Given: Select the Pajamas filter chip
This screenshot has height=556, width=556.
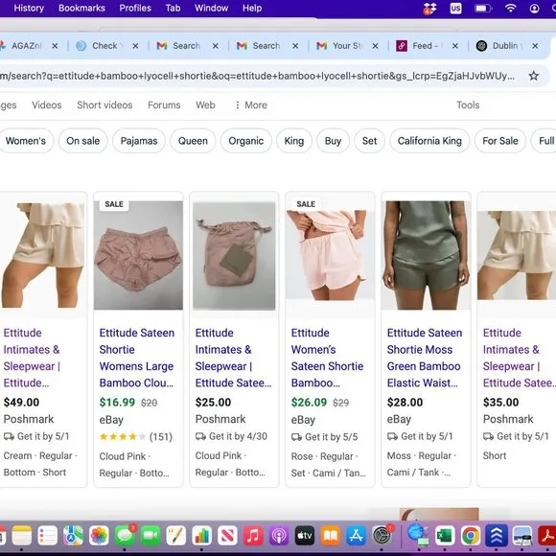Looking at the screenshot, I should [x=139, y=141].
